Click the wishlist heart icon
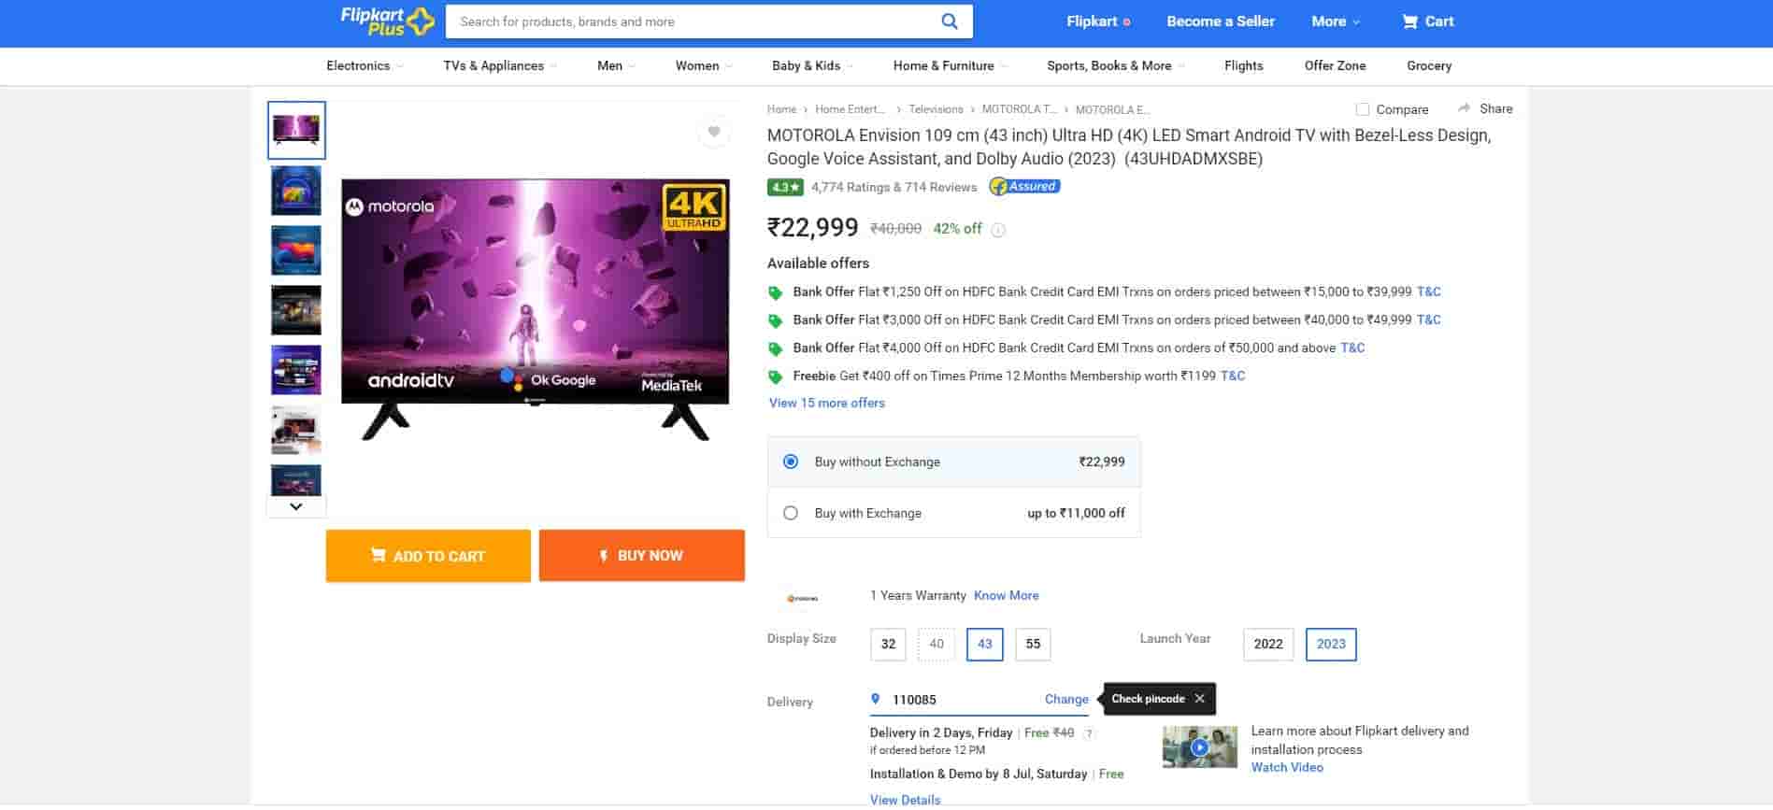Image resolution: width=1773 pixels, height=810 pixels. coord(714,133)
